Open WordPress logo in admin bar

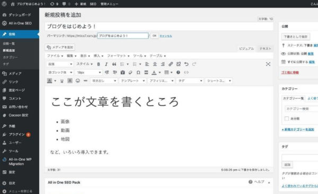(4, 4)
